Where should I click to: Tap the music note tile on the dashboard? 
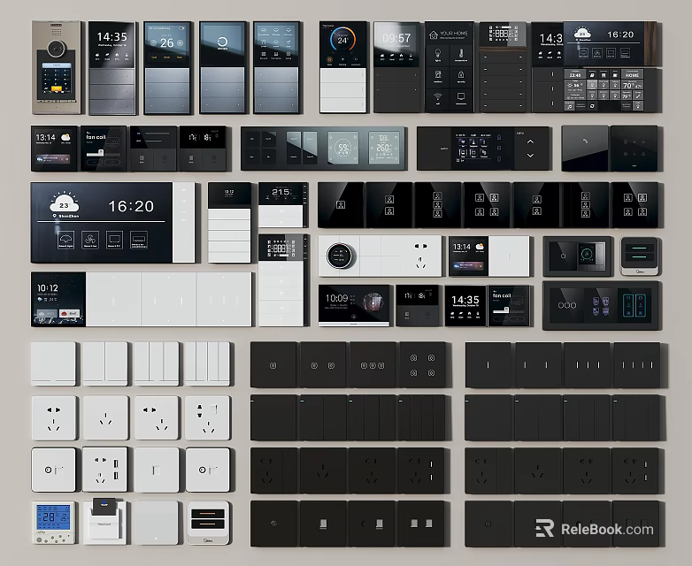(570, 106)
